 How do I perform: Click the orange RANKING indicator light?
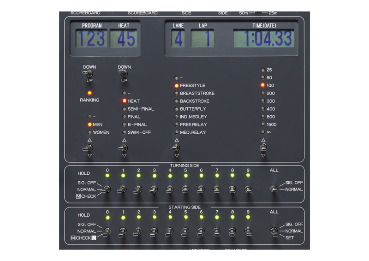click(x=89, y=93)
